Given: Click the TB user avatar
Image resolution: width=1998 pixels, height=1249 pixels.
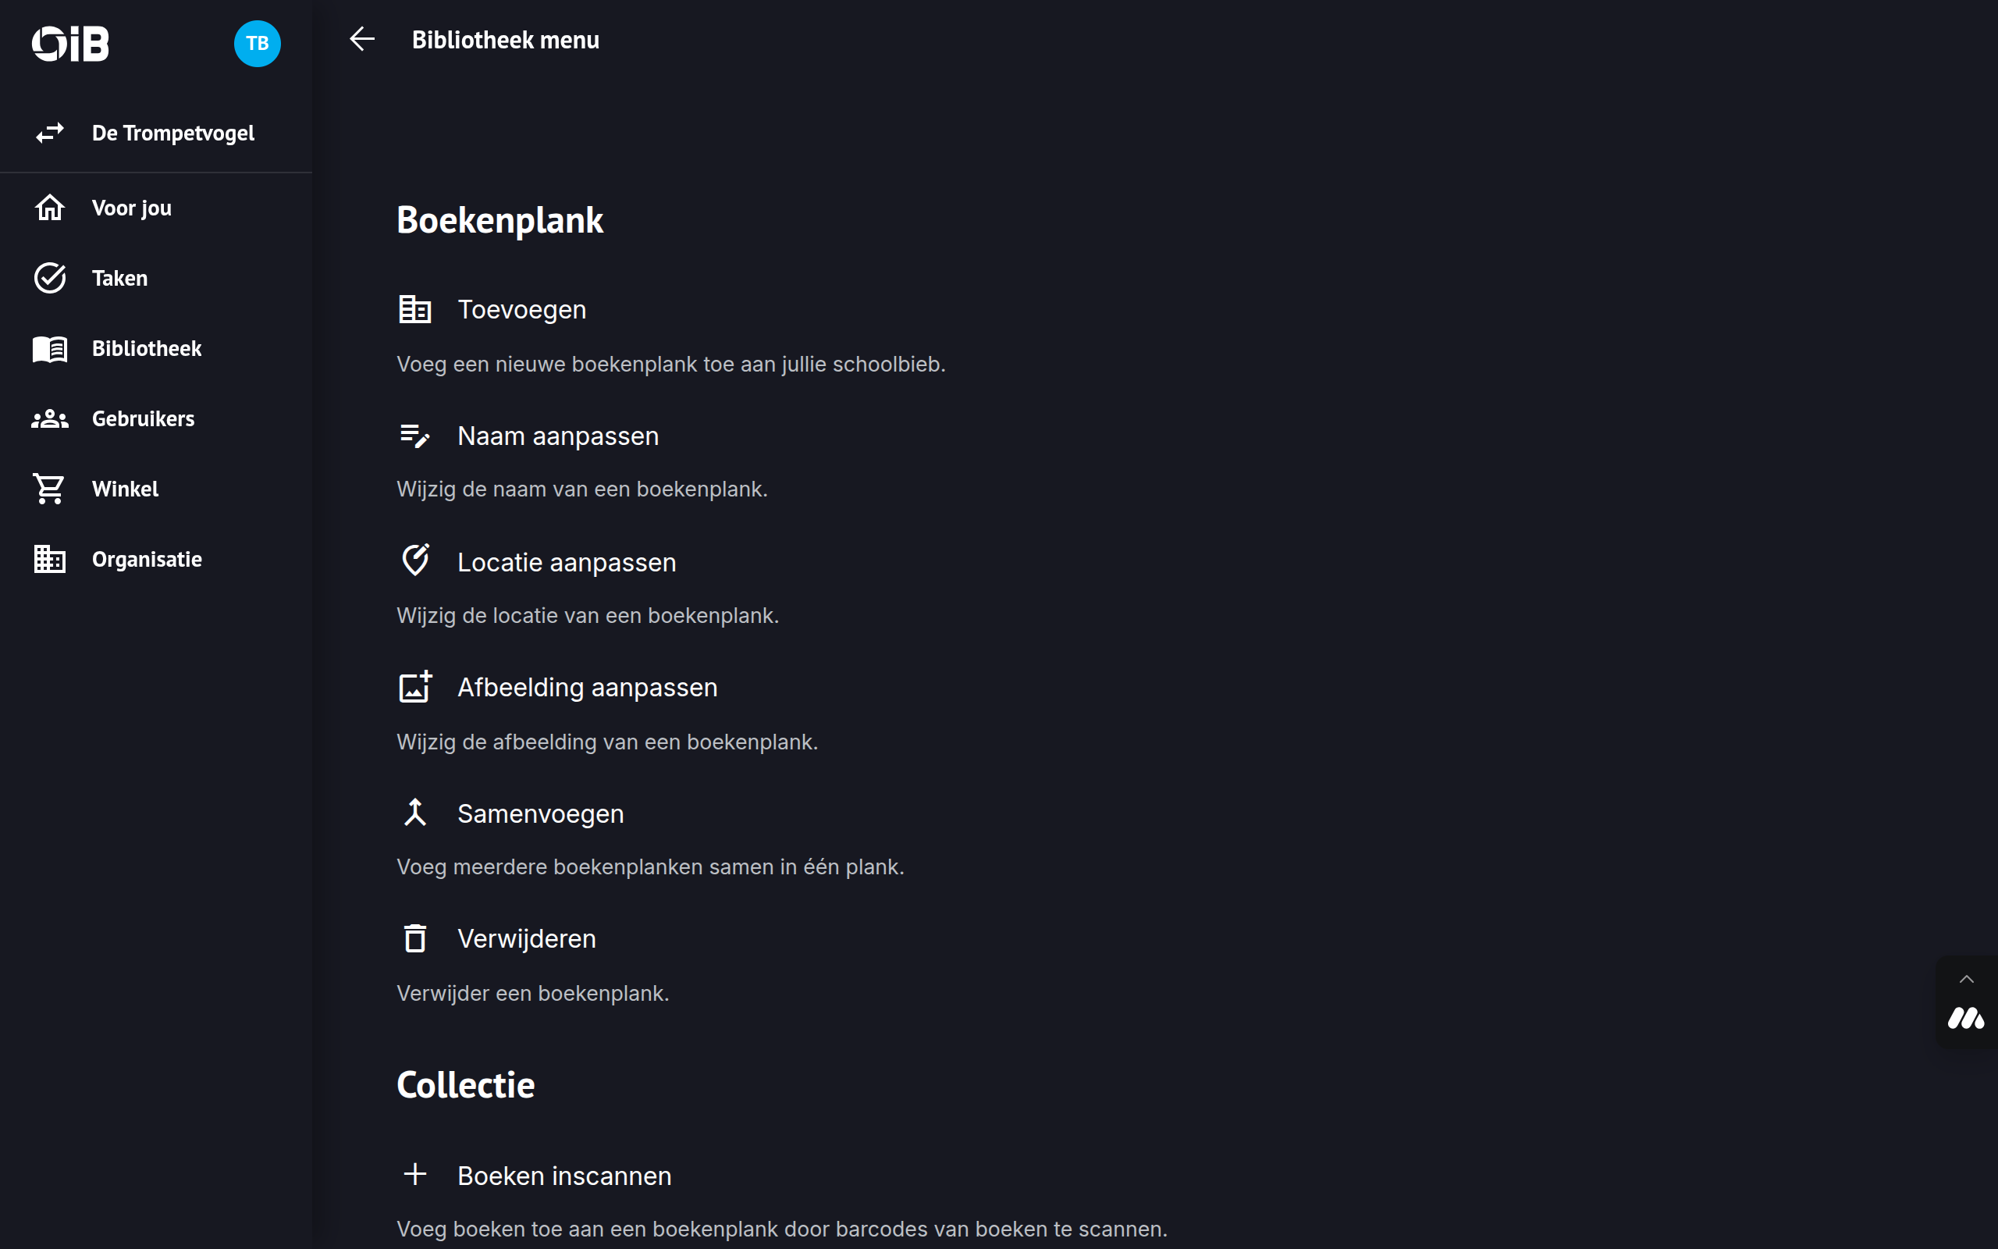Looking at the screenshot, I should 257,43.
